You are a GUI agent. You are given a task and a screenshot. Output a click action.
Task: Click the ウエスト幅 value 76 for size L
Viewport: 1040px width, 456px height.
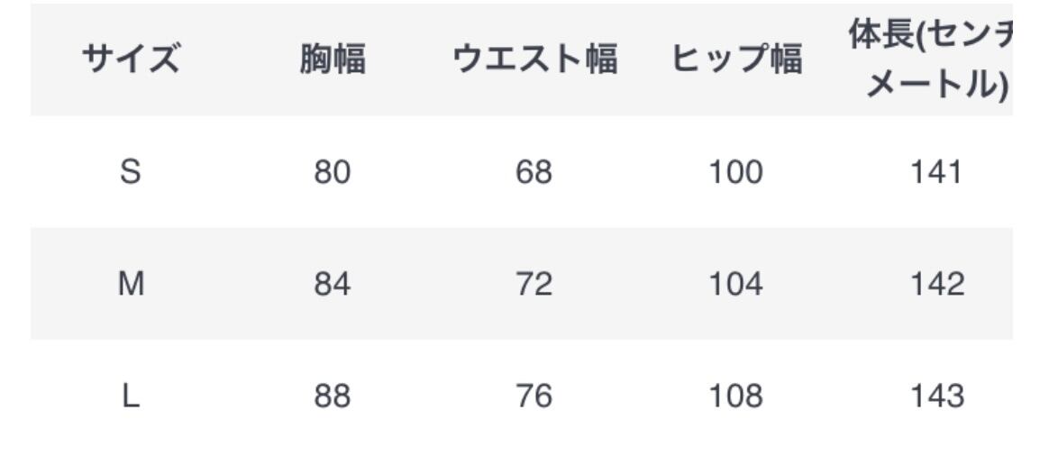[534, 397]
